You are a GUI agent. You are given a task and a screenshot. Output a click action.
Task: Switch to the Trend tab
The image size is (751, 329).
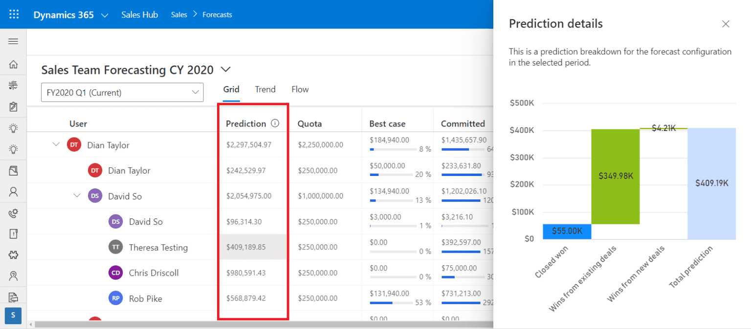point(265,89)
